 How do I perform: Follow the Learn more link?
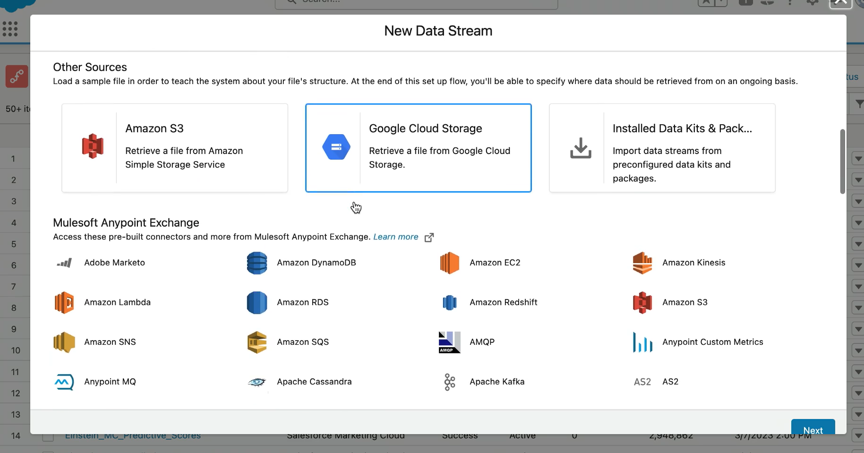396,237
